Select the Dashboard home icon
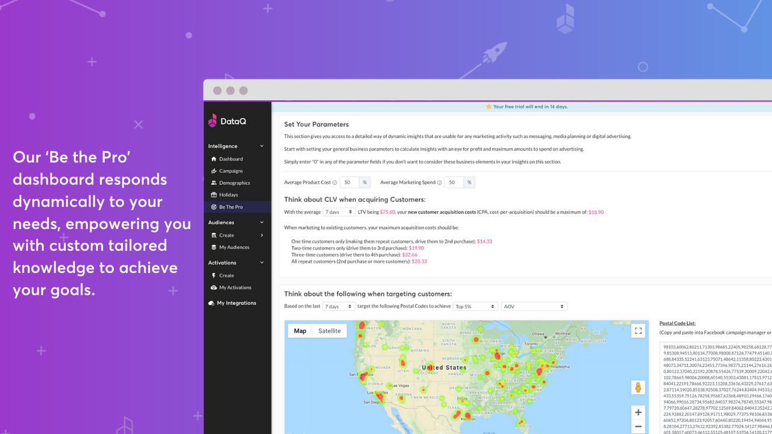 (x=214, y=159)
